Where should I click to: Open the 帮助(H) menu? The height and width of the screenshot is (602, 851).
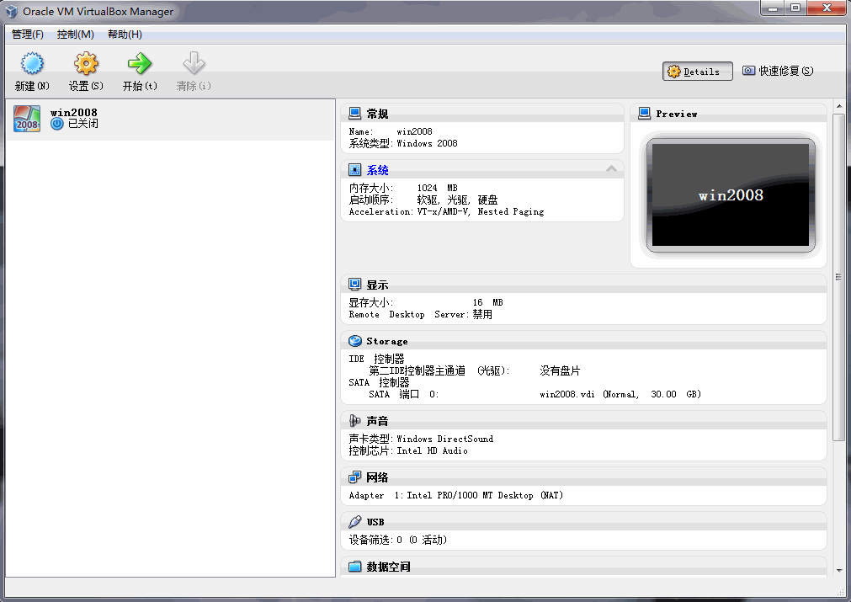click(x=123, y=35)
